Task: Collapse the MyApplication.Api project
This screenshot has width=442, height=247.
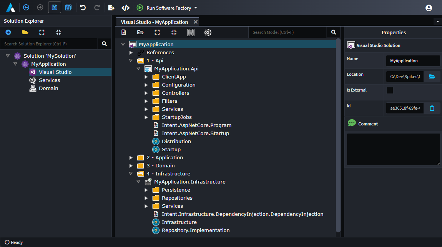Action: [138, 68]
